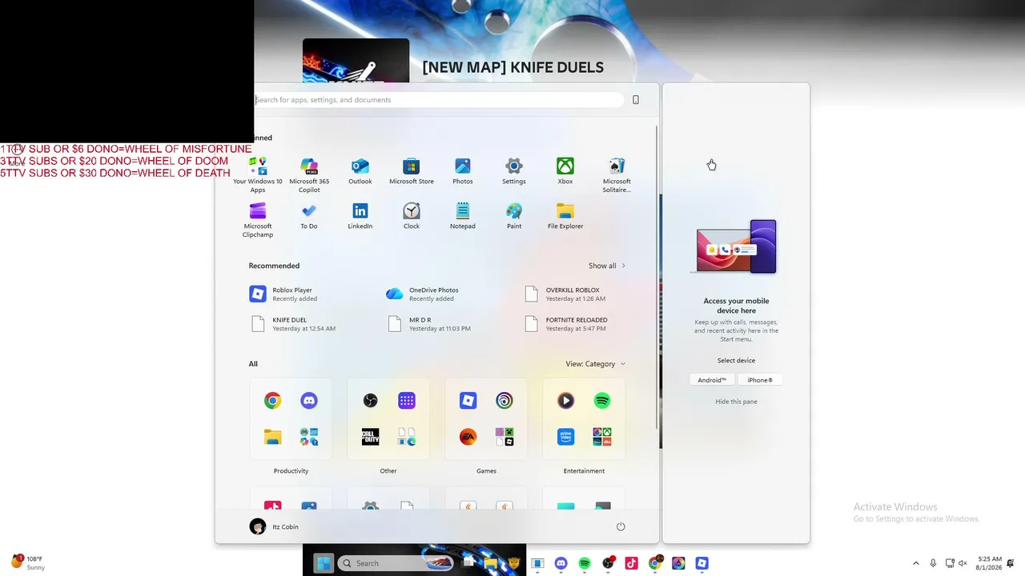Show hidden icons in the system tray

tap(916, 563)
